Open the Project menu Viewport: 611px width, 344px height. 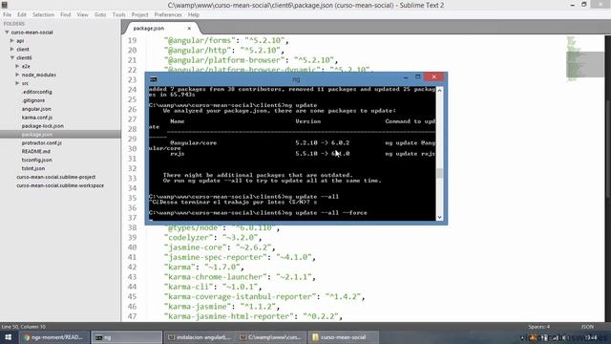[x=140, y=14]
